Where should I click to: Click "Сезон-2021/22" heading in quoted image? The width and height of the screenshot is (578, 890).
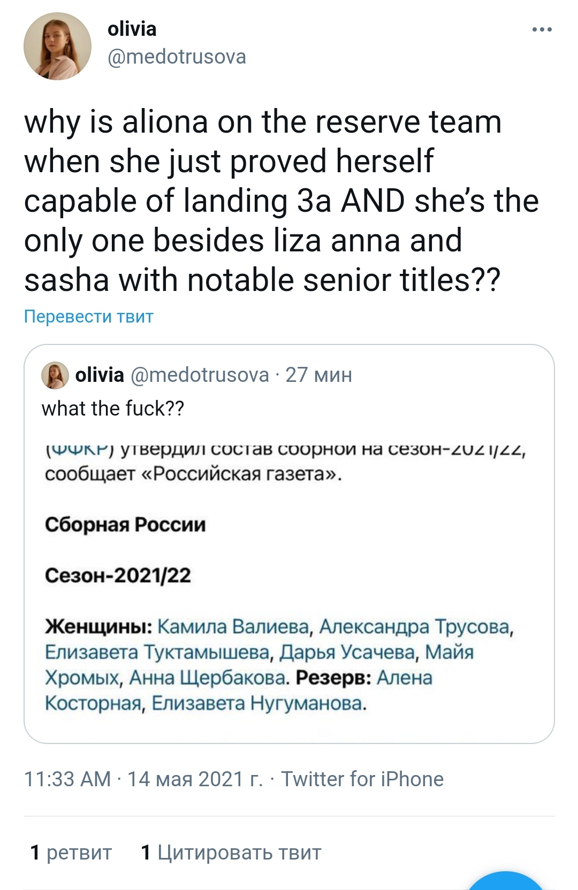118,576
